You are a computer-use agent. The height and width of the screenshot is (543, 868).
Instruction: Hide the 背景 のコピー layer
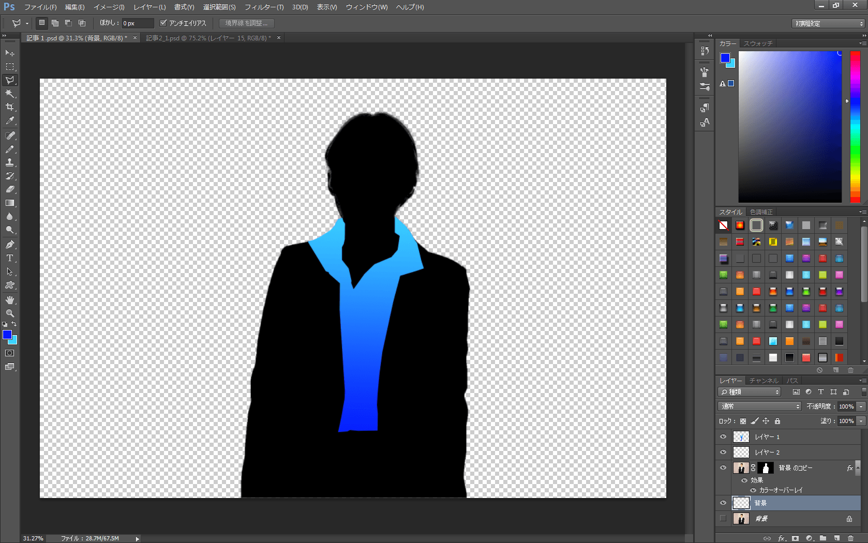[x=723, y=468]
